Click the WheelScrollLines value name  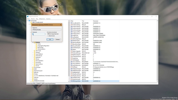click(x=76, y=76)
